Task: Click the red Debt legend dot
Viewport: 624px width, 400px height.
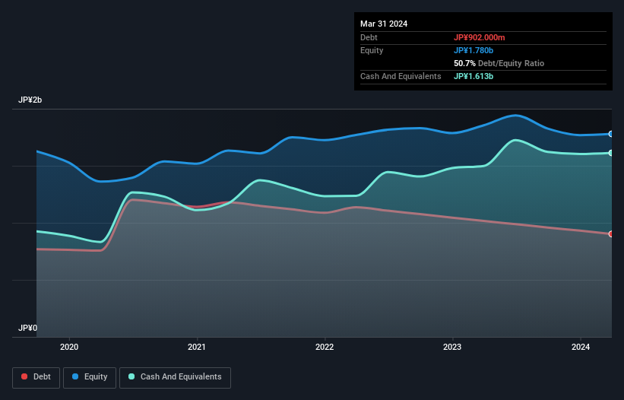Action: 24,376
